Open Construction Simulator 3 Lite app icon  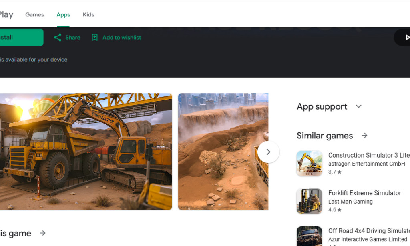(309, 164)
